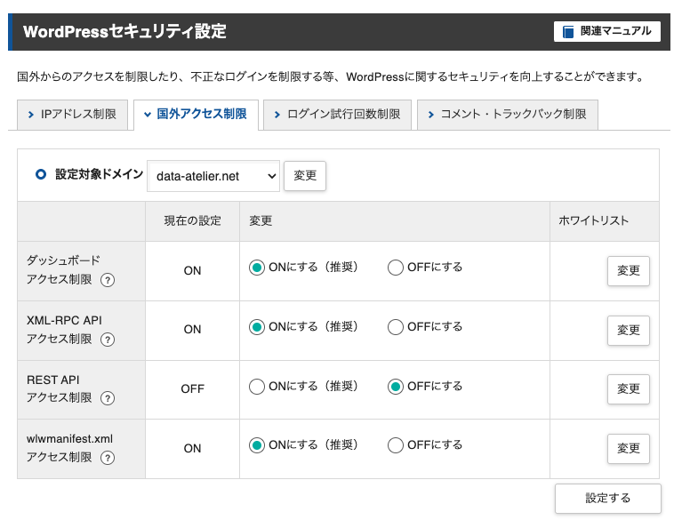Click XML-RPC API row whitelist 変更 button

(629, 331)
